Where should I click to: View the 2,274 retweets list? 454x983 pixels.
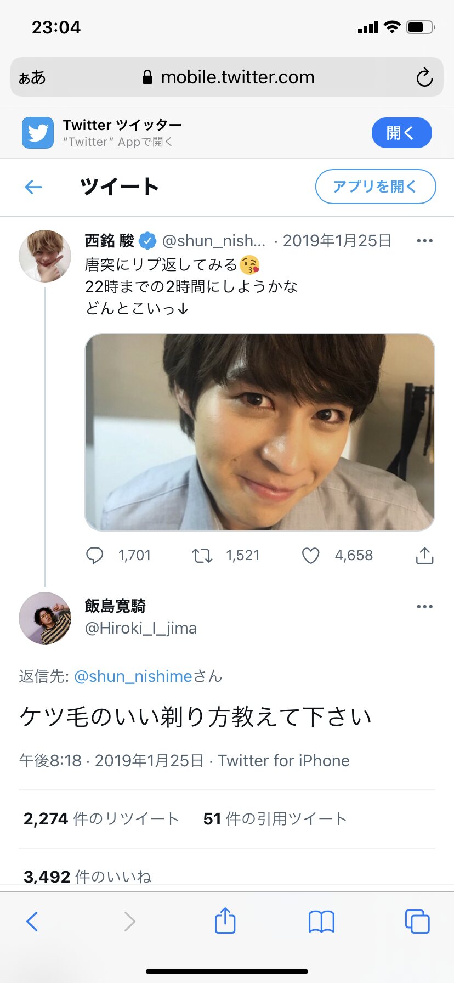pyautogui.click(x=101, y=819)
